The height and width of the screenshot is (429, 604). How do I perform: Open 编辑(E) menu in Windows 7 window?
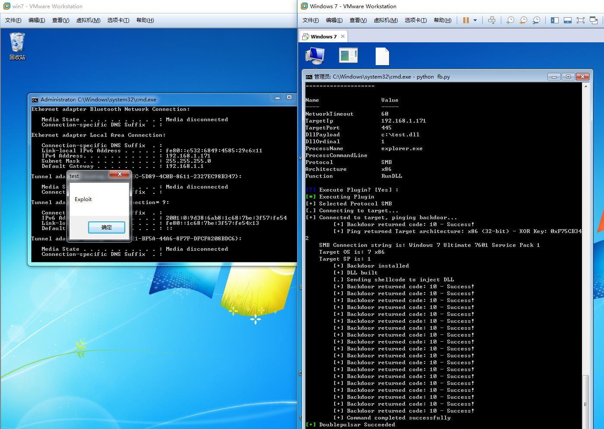pyautogui.click(x=334, y=20)
